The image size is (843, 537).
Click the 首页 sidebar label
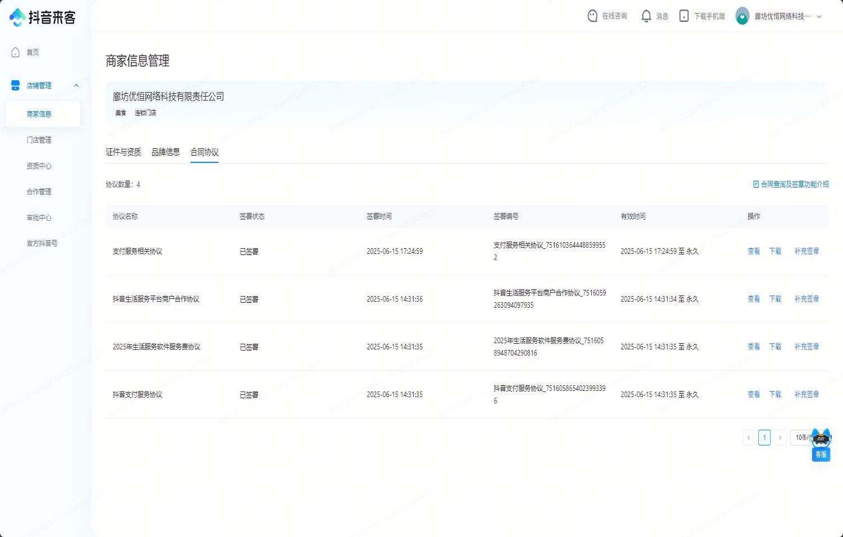[33, 52]
